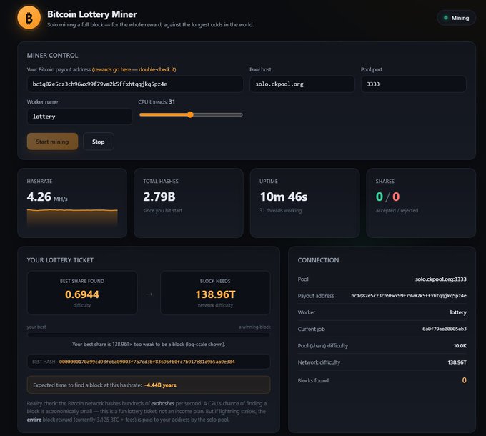This screenshot has width=486, height=436.
Task: Click the MINER CONTROL heading
Action: click(x=52, y=56)
